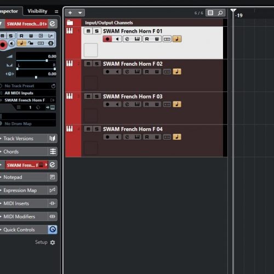Solo SWAM French Horn F 01 track
274x274 pixels.
[96, 31]
